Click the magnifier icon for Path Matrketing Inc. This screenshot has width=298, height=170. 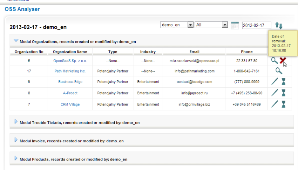pos(279,71)
